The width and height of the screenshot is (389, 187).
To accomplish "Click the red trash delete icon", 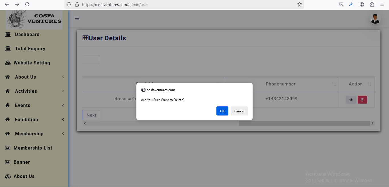I will pos(362,100).
